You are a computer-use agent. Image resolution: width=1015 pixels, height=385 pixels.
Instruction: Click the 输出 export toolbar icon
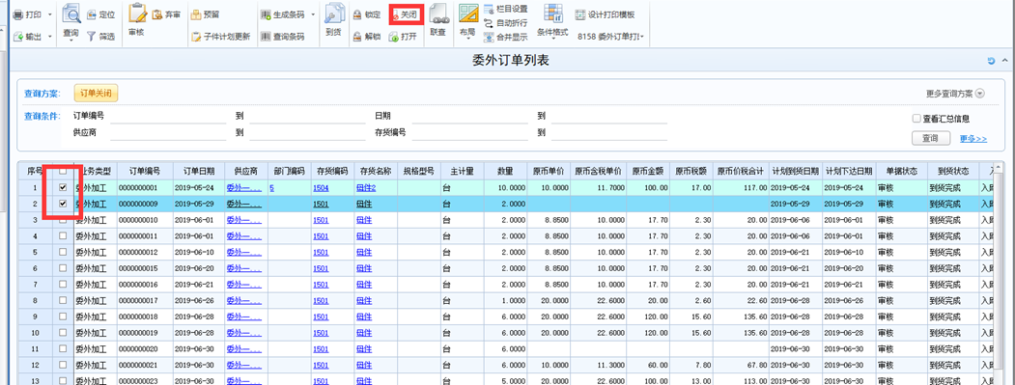click(18, 37)
